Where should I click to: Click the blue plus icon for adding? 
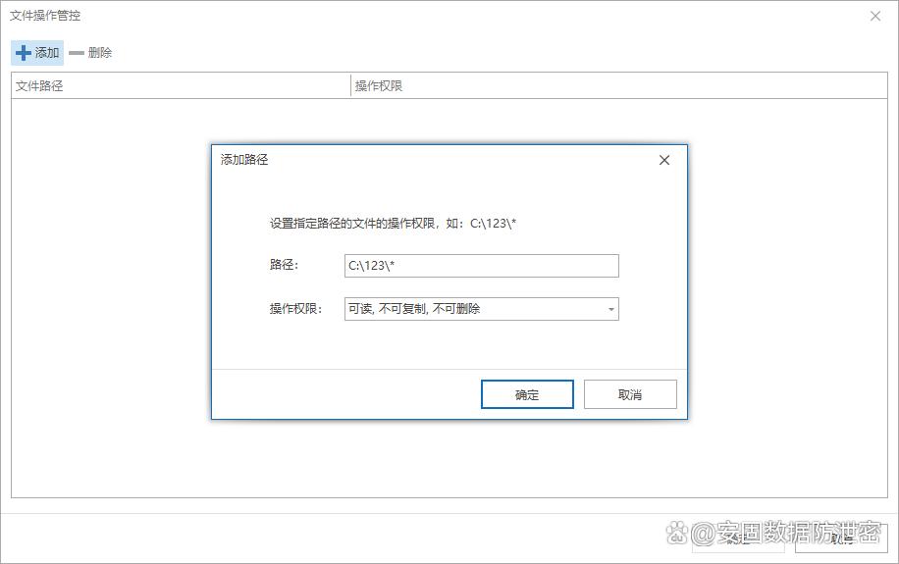point(23,53)
